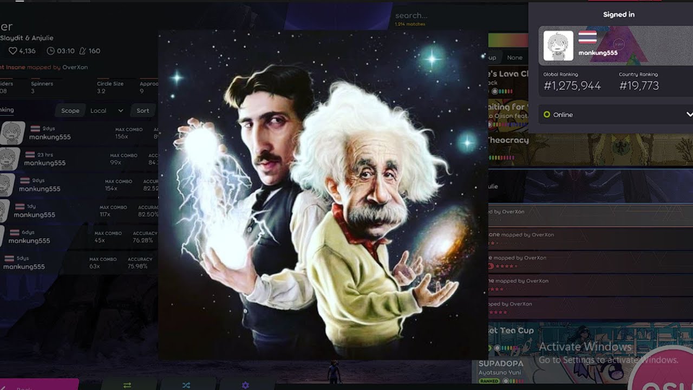Click the BPM metronome icon beside 160
Viewport: 693px width, 390px height.
82,51
